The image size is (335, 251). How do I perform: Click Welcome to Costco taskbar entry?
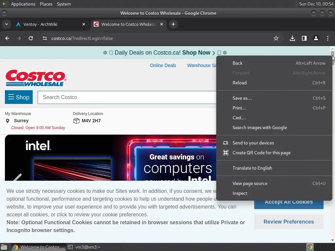[x=39, y=247]
